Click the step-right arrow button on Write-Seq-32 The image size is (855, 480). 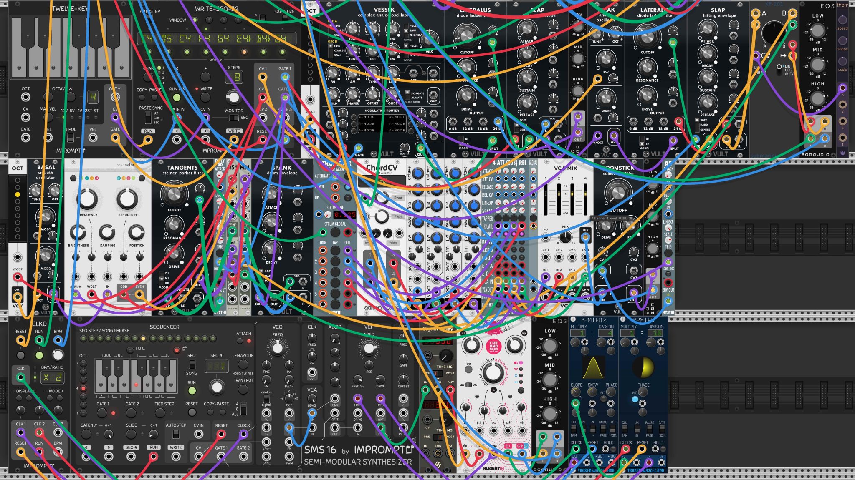point(205,77)
